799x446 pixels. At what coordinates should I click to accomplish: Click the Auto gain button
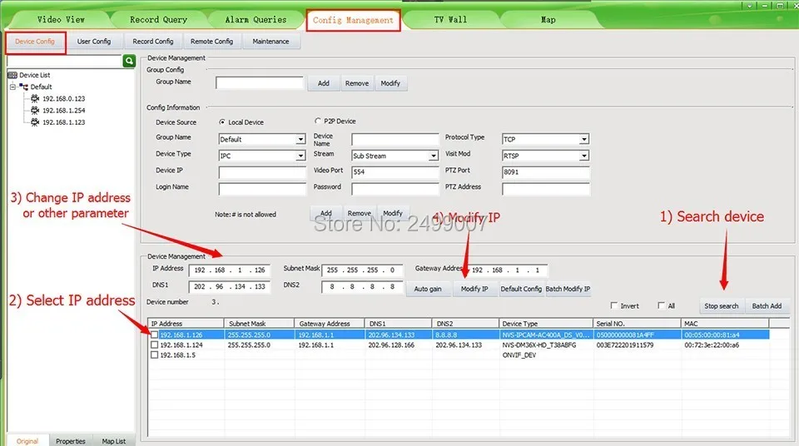click(x=428, y=289)
